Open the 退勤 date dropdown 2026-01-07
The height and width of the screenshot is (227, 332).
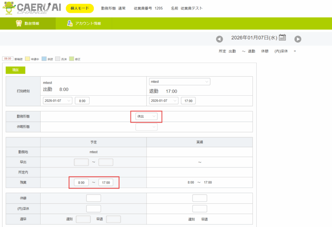(164, 101)
